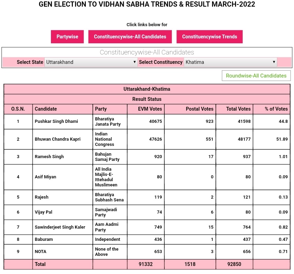Open Roundwise-All Candidates link

coord(256,76)
